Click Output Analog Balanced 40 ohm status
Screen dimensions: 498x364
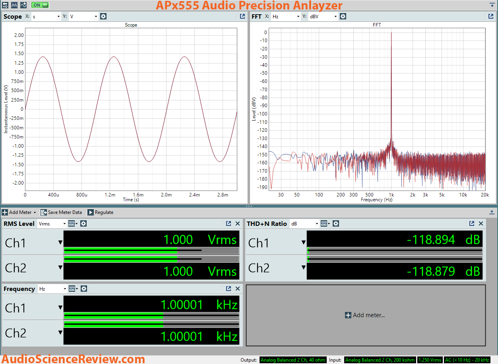(293, 360)
